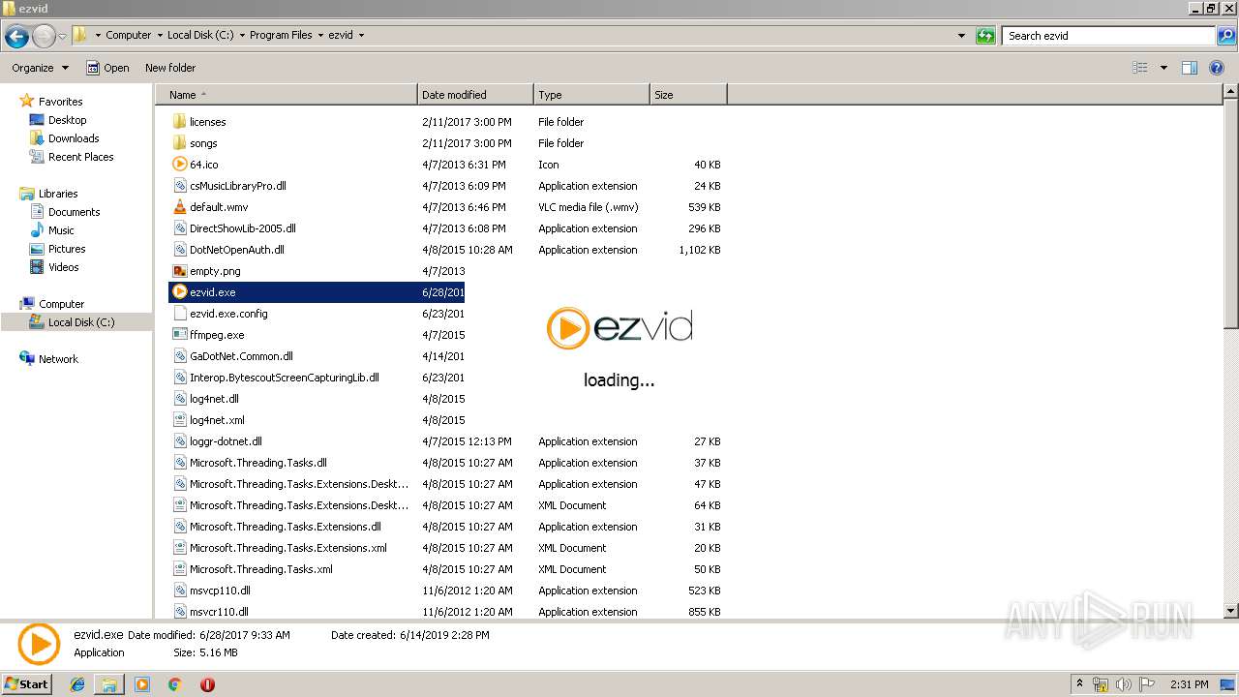Sort by the Size column header
Image resolution: width=1239 pixels, height=697 pixels.
point(688,95)
